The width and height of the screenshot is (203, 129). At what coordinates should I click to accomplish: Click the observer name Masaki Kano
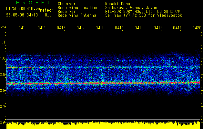(117, 4)
